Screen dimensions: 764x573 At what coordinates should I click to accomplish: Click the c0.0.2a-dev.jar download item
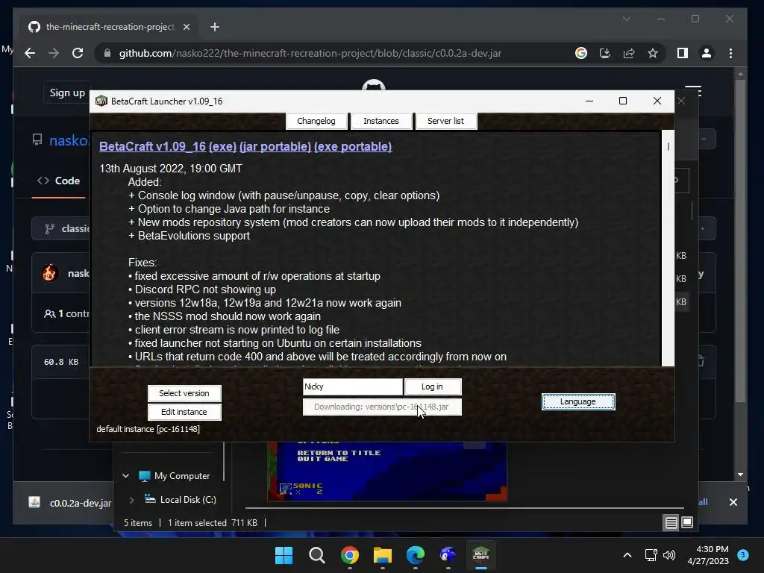pos(71,503)
